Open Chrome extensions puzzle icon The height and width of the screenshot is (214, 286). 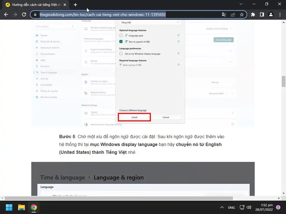pos(253,14)
